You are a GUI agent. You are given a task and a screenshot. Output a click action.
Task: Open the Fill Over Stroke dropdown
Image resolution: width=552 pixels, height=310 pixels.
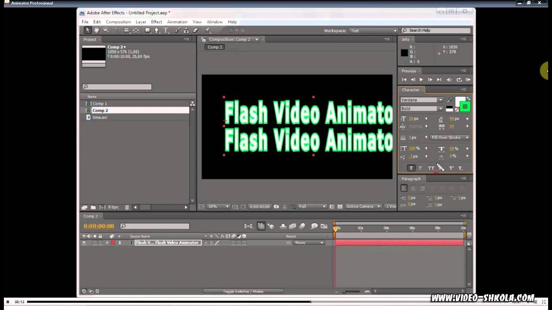click(x=450, y=137)
